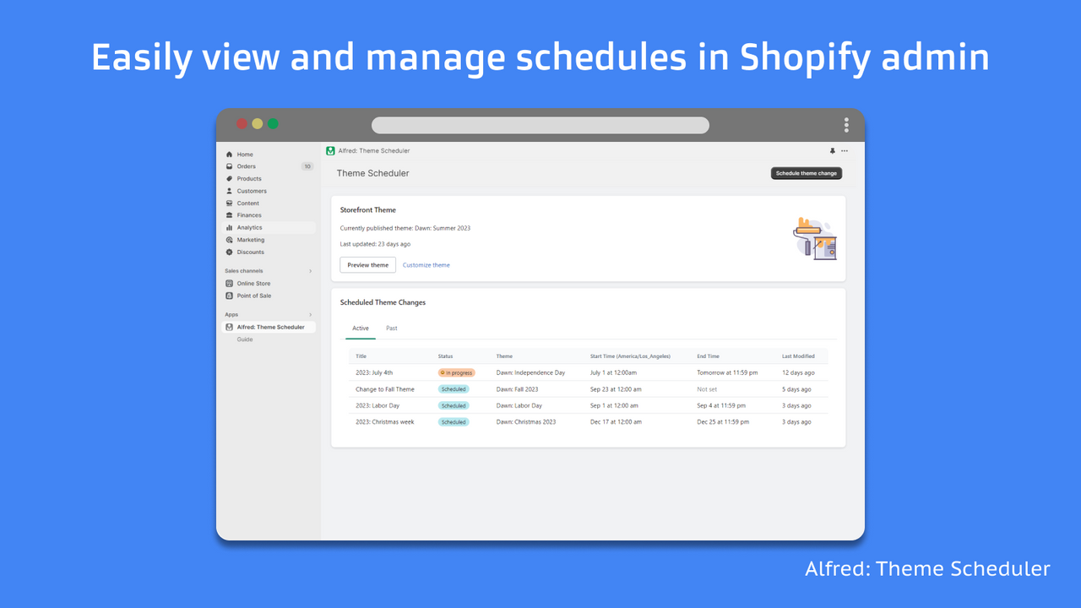Screen dimensions: 1081x608
Task: Click the Start Time column header
Action: 630,356
